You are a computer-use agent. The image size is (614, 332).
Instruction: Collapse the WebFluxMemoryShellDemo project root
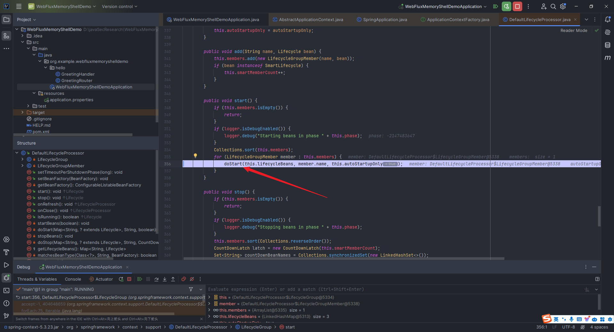17,29
